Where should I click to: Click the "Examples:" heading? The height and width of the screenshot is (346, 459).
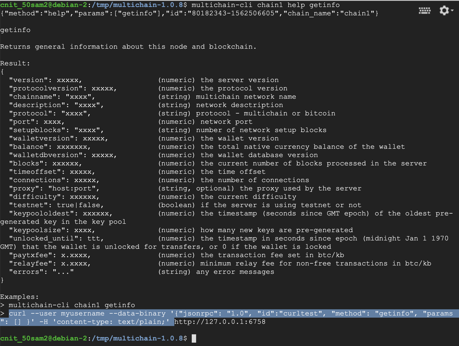[20, 297]
